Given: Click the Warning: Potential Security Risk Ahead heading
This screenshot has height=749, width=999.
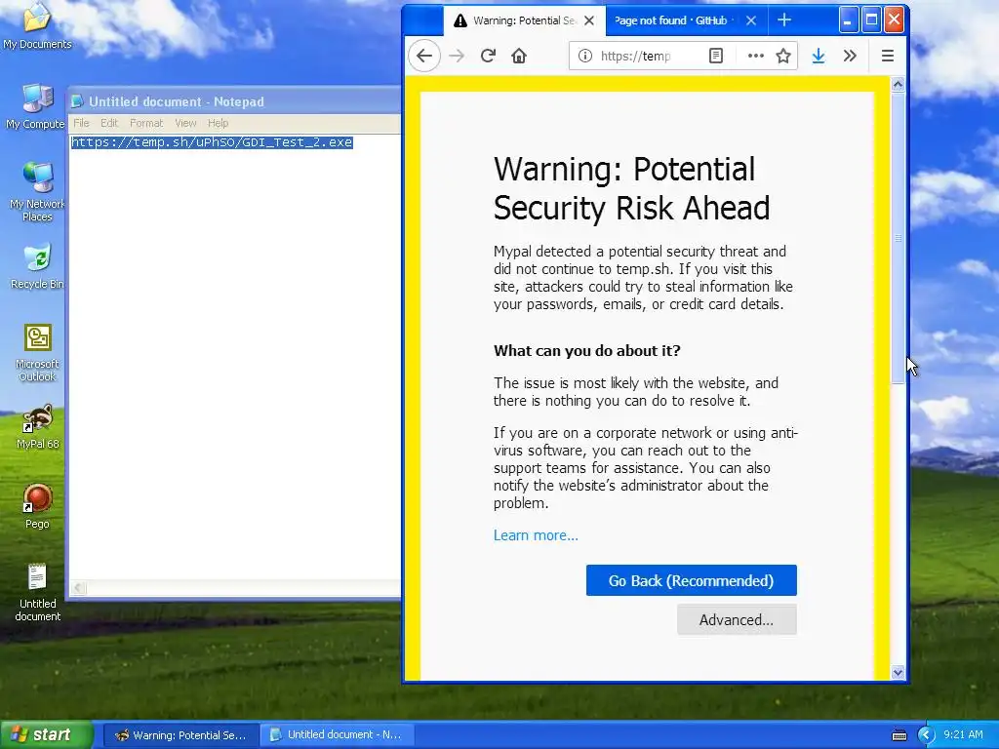Looking at the screenshot, I should point(631,188).
